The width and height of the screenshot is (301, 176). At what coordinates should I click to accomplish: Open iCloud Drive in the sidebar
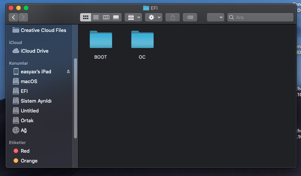tap(34, 51)
